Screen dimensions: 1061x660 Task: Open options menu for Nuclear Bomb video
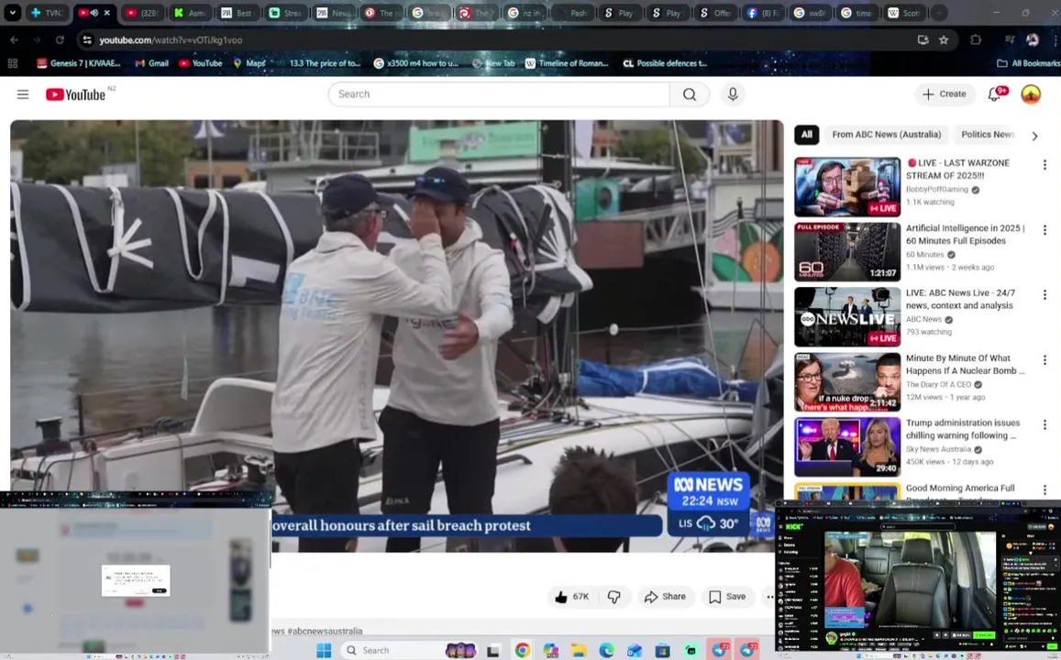(x=1044, y=360)
